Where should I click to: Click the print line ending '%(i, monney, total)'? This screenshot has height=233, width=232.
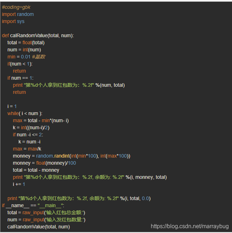coord(90,177)
